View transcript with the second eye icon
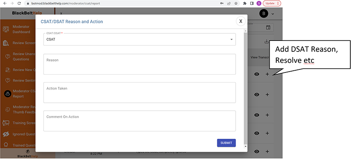 [257, 94]
